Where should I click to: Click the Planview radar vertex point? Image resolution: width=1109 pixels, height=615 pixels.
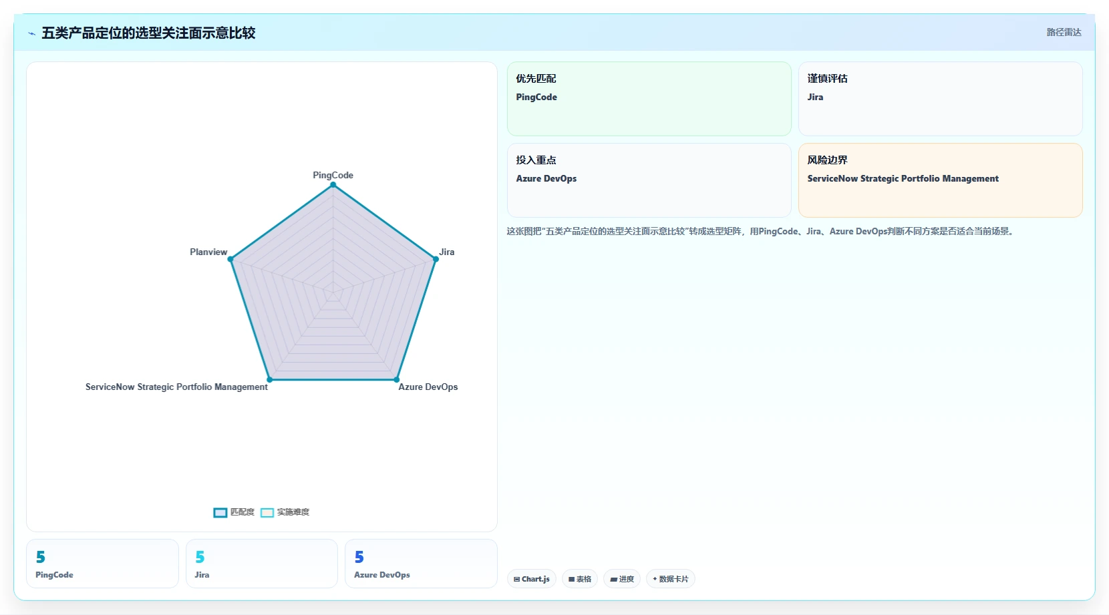230,259
